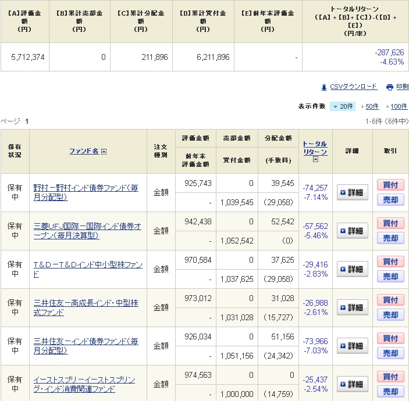Screen dimensions: 409x401
Task: Open CSVダウンロード link
Action: point(353,87)
